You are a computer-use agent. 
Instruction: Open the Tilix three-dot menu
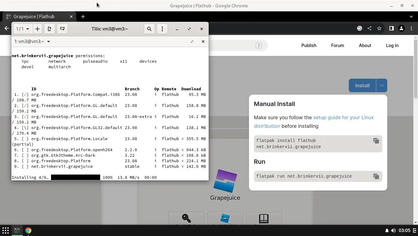coord(162,29)
